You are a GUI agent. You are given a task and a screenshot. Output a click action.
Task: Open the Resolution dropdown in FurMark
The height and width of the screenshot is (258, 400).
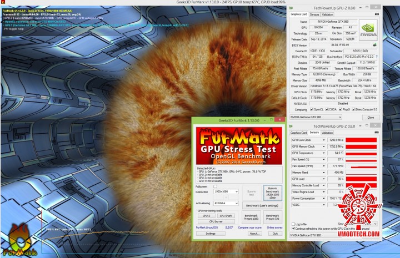click(x=226, y=191)
